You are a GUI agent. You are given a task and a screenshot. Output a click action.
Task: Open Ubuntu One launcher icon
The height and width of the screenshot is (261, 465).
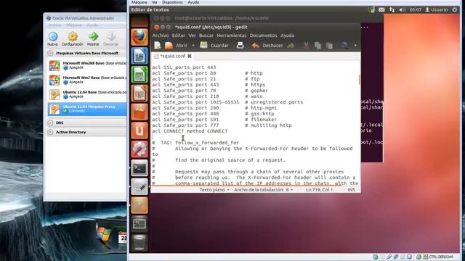coord(139,130)
